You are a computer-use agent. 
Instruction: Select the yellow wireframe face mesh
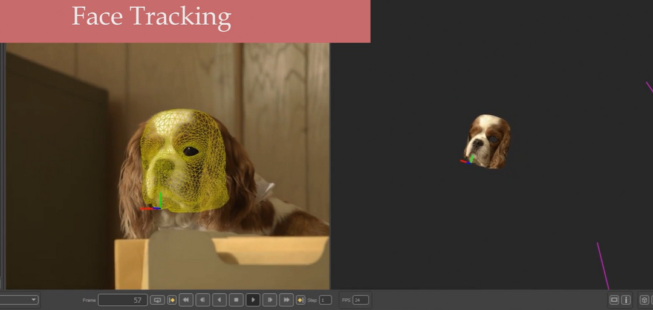pyautogui.click(x=185, y=160)
